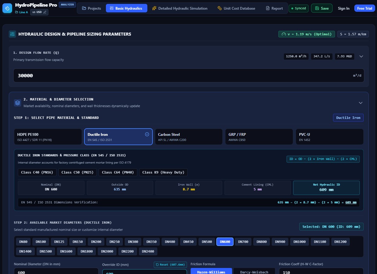Open Detailed Hydraulic Simulation tab

pyautogui.click(x=180, y=8)
